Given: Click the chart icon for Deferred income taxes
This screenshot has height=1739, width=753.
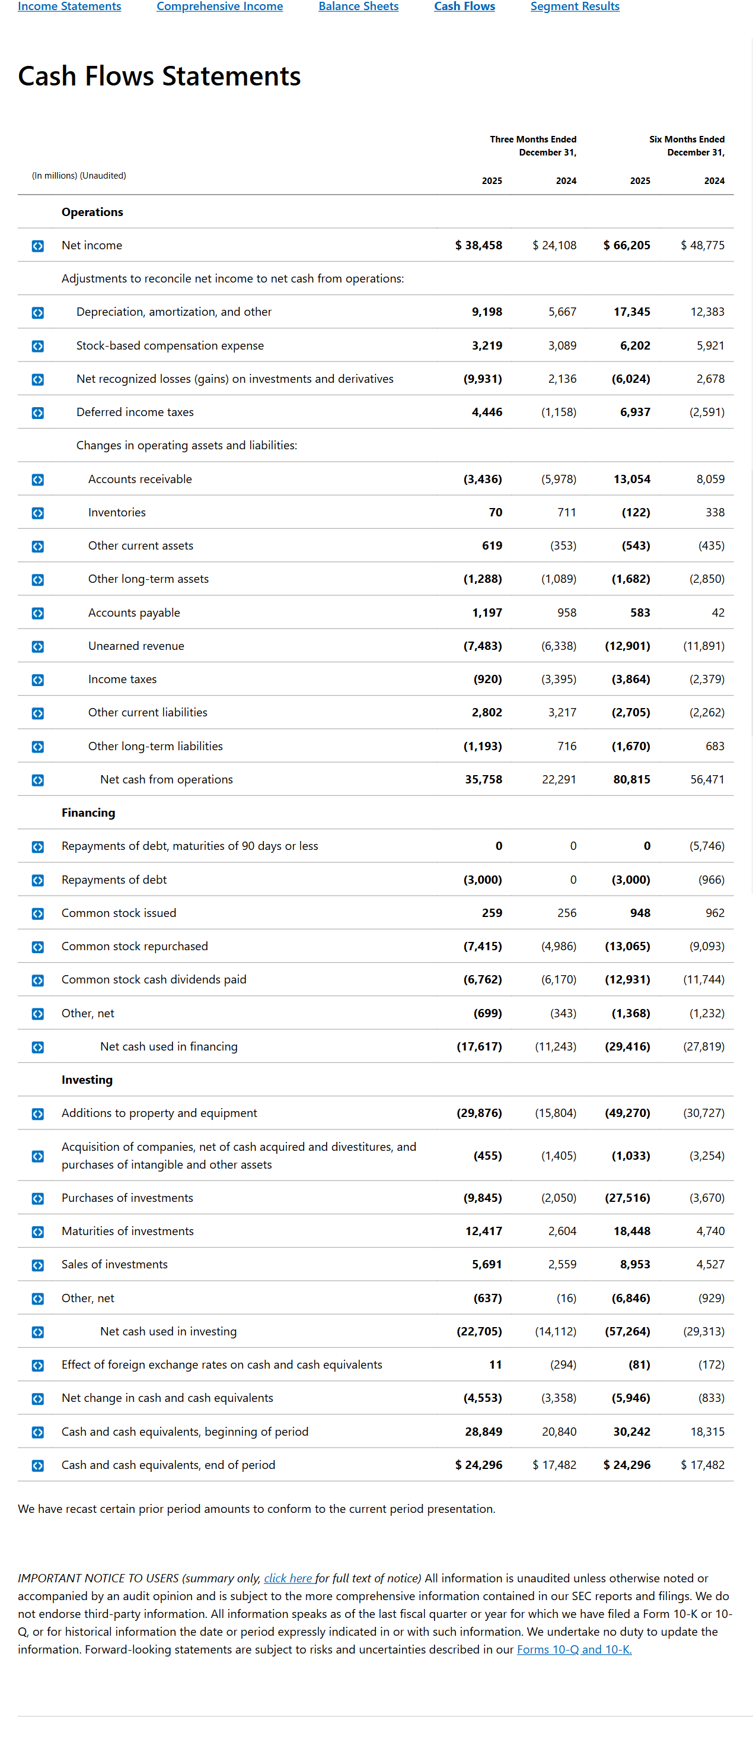Looking at the screenshot, I should pos(39,412).
